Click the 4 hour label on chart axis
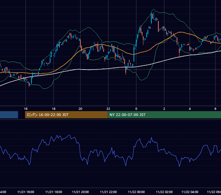The height and width of the screenshot is (195, 221). 190,109
